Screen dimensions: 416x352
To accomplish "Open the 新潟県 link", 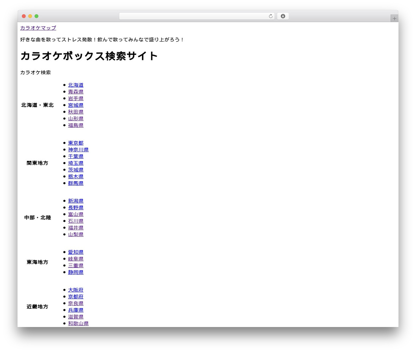I will (76, 201).
